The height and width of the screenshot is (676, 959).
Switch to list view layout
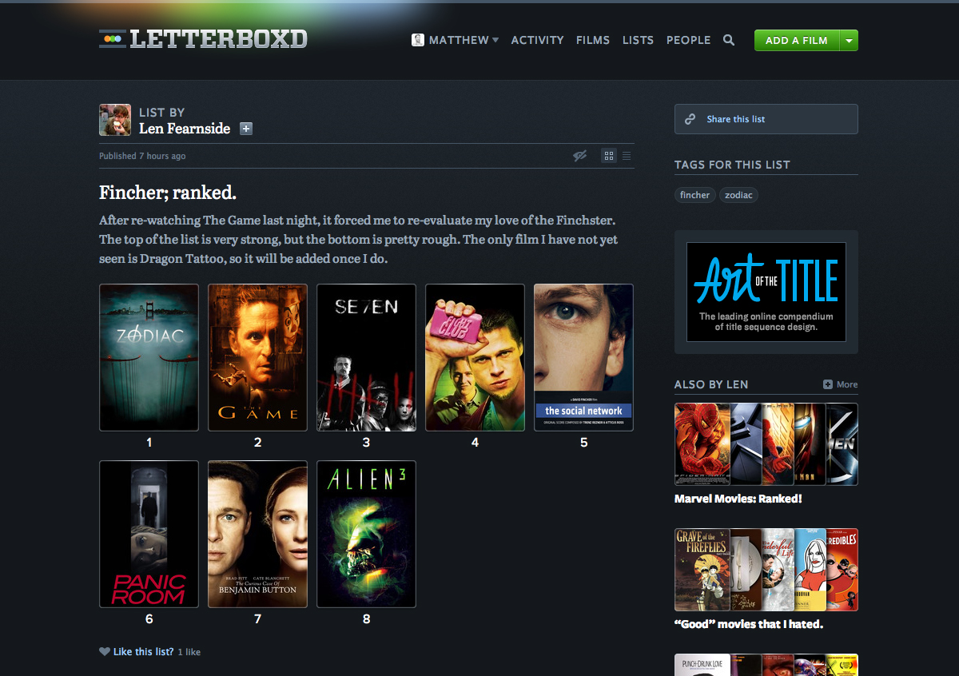pos(627,155)
